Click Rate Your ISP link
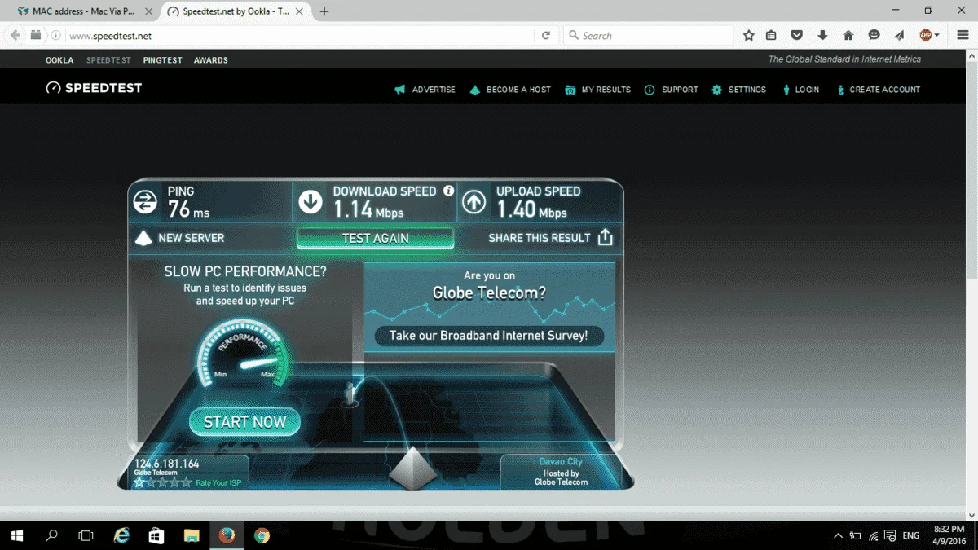This screenshot has height=550, width=978. (218, 482)
